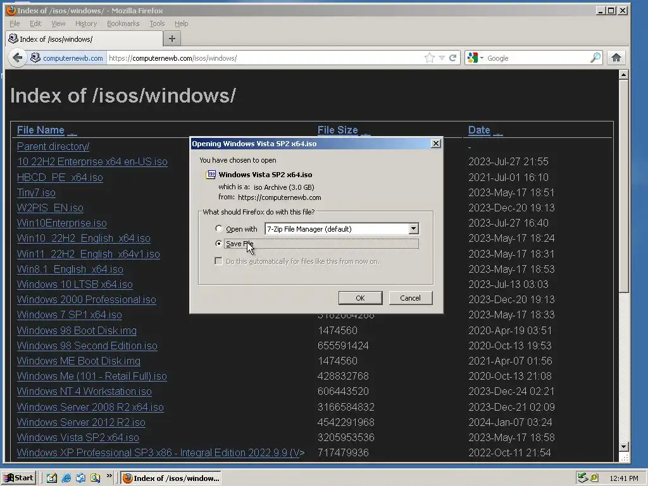
Task: Open the HBCD_PE_x64.iso link
Action: (x=60, y=177)
